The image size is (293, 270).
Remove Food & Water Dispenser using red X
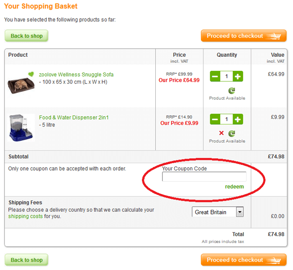[221, 134]
